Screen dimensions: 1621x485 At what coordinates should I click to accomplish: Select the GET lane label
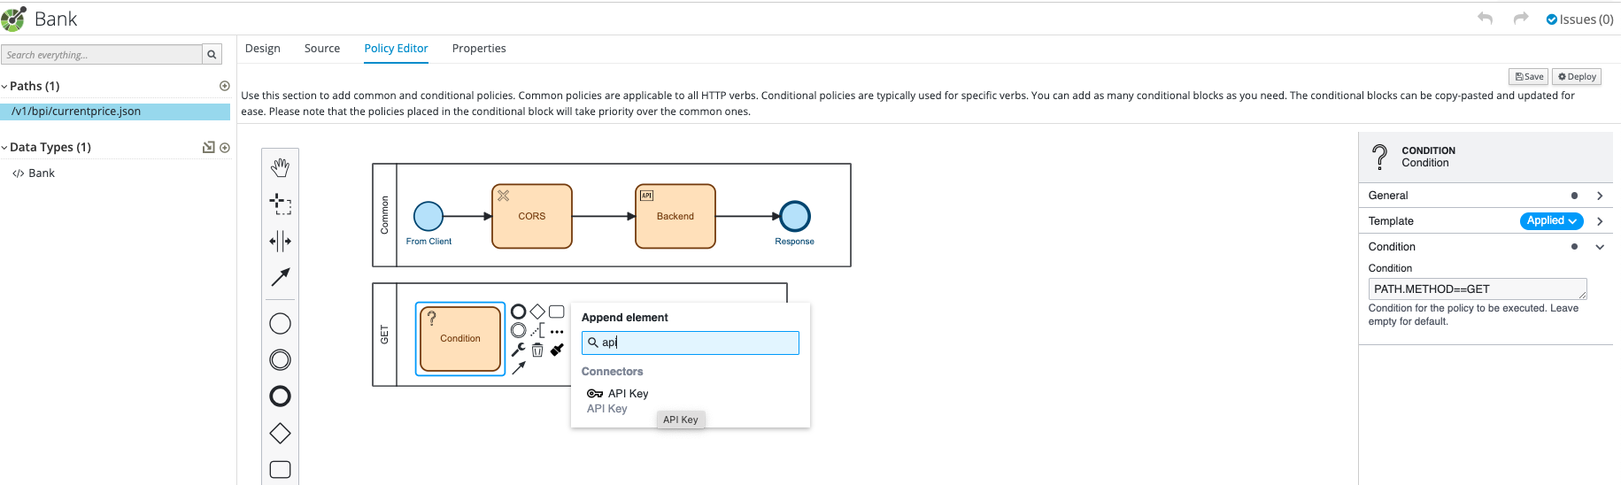pos(385,335)
